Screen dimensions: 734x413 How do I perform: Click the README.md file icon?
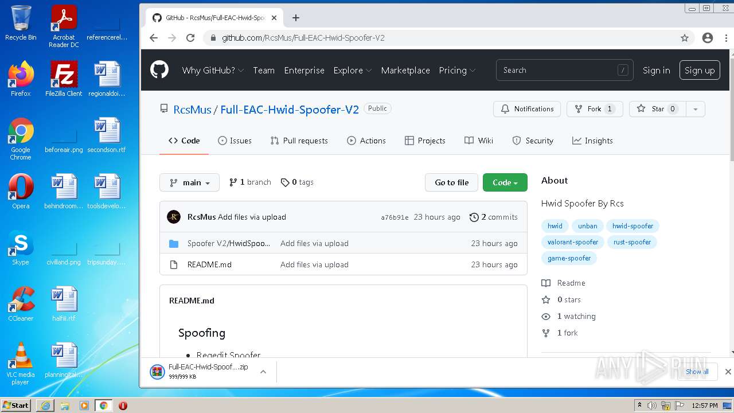(x=174, y=264)
